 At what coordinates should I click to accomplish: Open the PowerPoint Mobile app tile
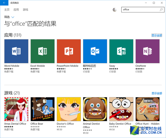click(69, 51)
